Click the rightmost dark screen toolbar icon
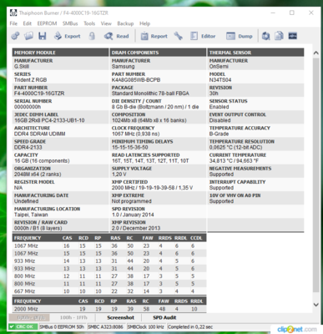This screenshot has width=323, height=334. point(292,36)
